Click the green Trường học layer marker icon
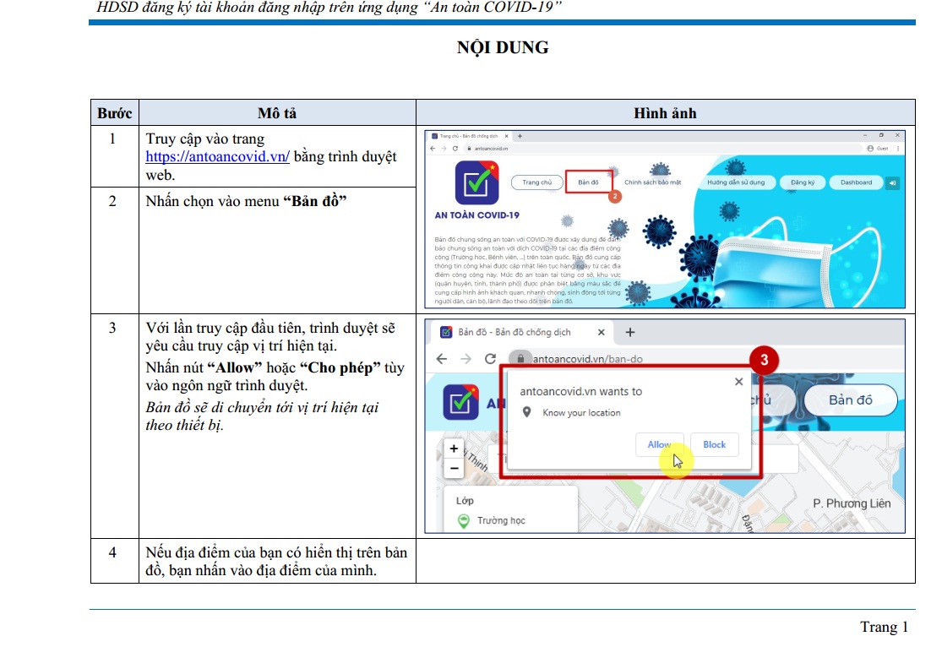 click(x=463, y=521)
